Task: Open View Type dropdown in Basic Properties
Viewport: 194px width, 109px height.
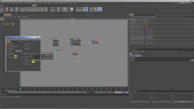Action: click(x=35, y=60)
